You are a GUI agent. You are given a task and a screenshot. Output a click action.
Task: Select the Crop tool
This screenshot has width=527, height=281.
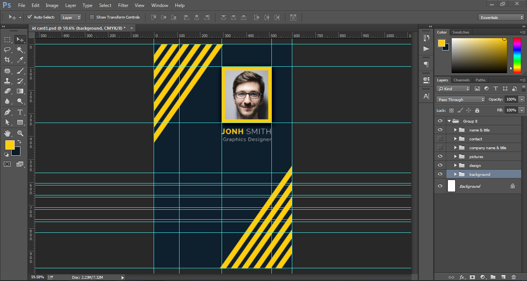coord(7,60)
